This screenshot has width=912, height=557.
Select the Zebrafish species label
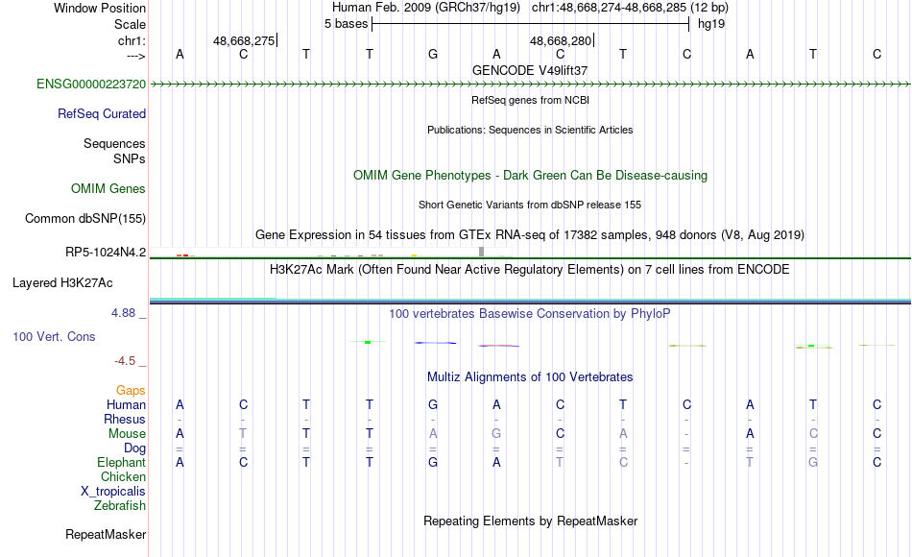[120, 506]
